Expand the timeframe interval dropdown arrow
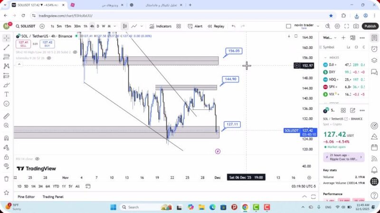 (x=115, y=27)
